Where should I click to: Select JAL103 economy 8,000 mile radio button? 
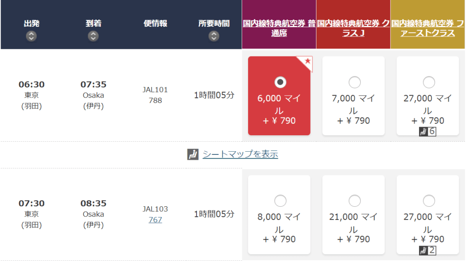coord(280,201)
